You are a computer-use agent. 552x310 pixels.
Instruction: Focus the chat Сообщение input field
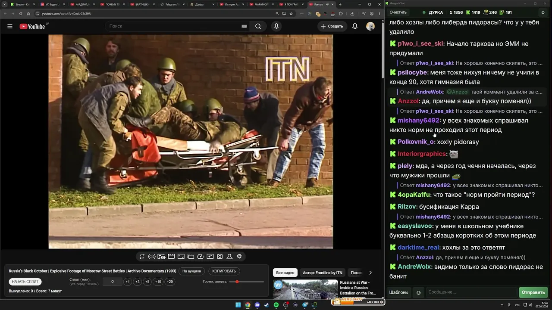tap(471, 292)
